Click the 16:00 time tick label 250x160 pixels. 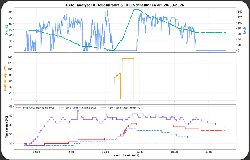(x=105, y=152)
